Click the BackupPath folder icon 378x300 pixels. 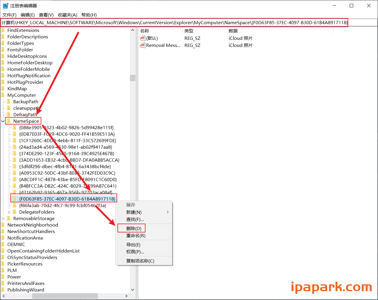9,101
